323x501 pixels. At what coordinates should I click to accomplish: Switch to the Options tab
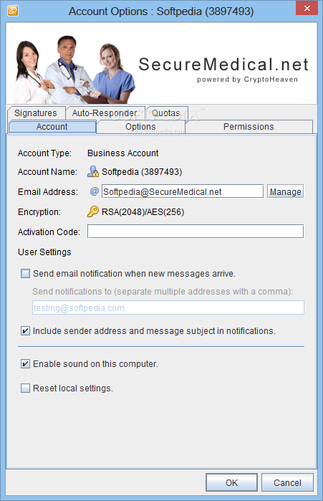click(140, 127)
